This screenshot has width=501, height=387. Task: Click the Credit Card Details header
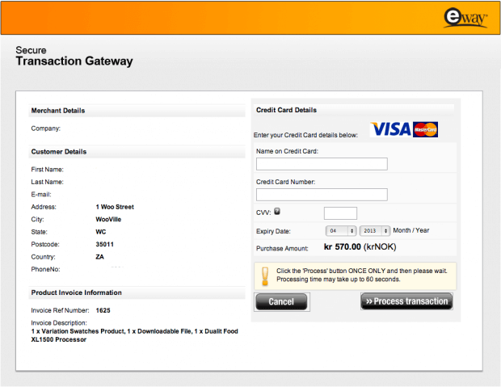coord(286,110)
